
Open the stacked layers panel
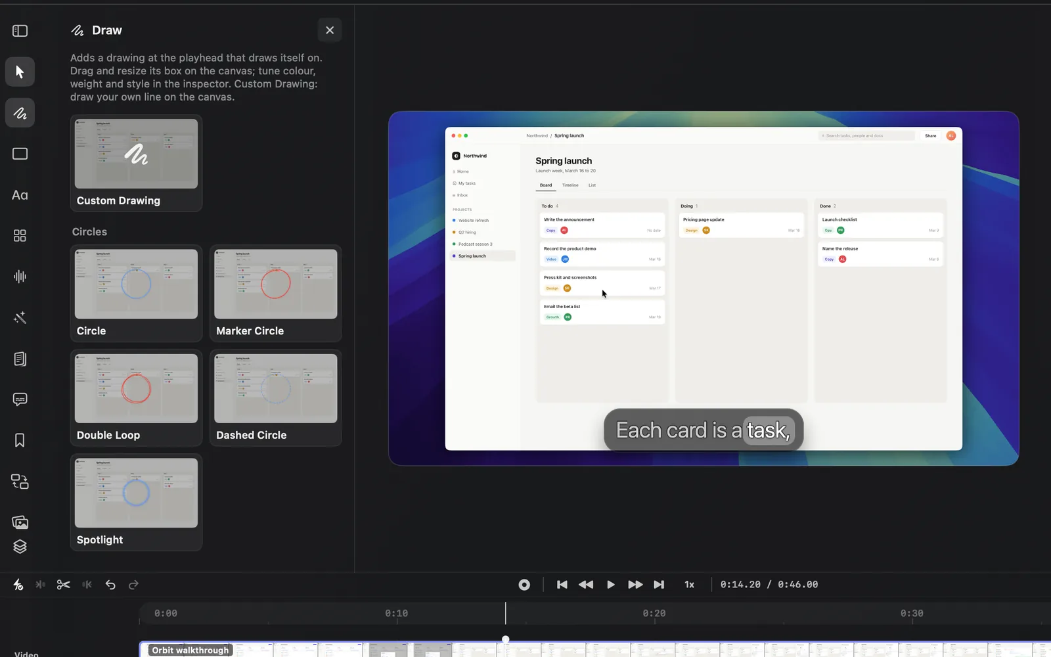click(20, 547)
